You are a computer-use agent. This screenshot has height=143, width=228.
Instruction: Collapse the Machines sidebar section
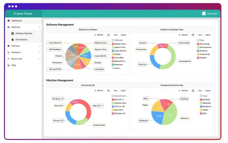point(39,27)
